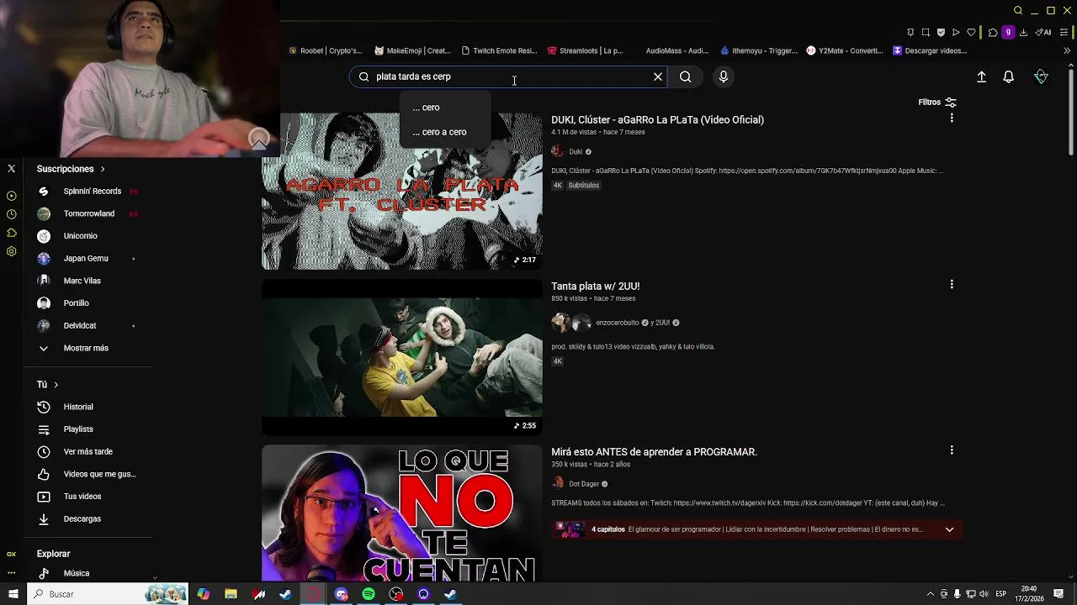Open the Streamloots bookmark
Viewport: 1077px width, 605px height.
pyautogui.click(x=586, y=50)
